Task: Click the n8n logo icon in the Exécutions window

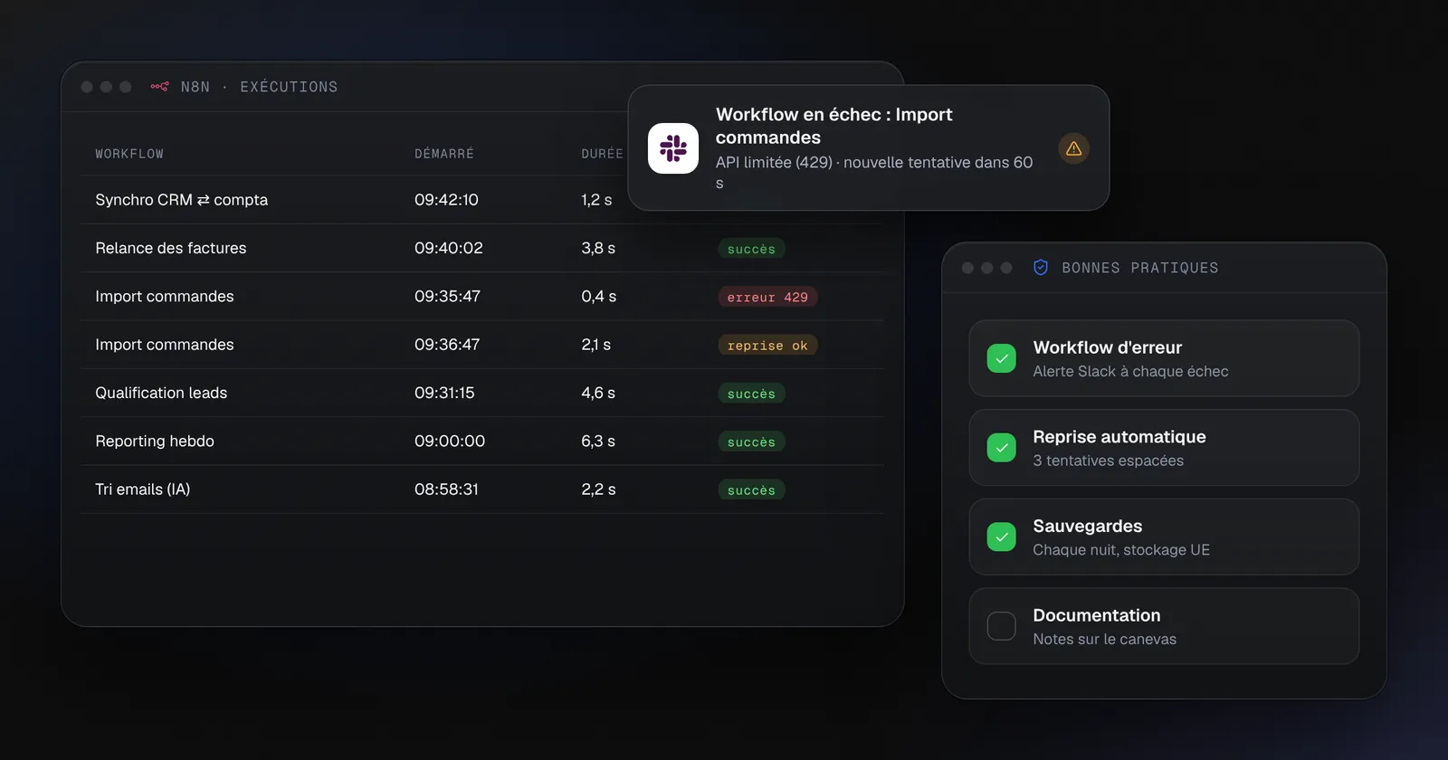Action: point(159,87)
